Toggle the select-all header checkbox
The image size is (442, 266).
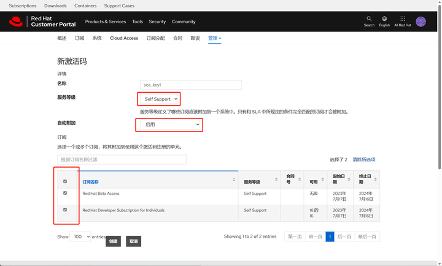(x=65, y=181)
